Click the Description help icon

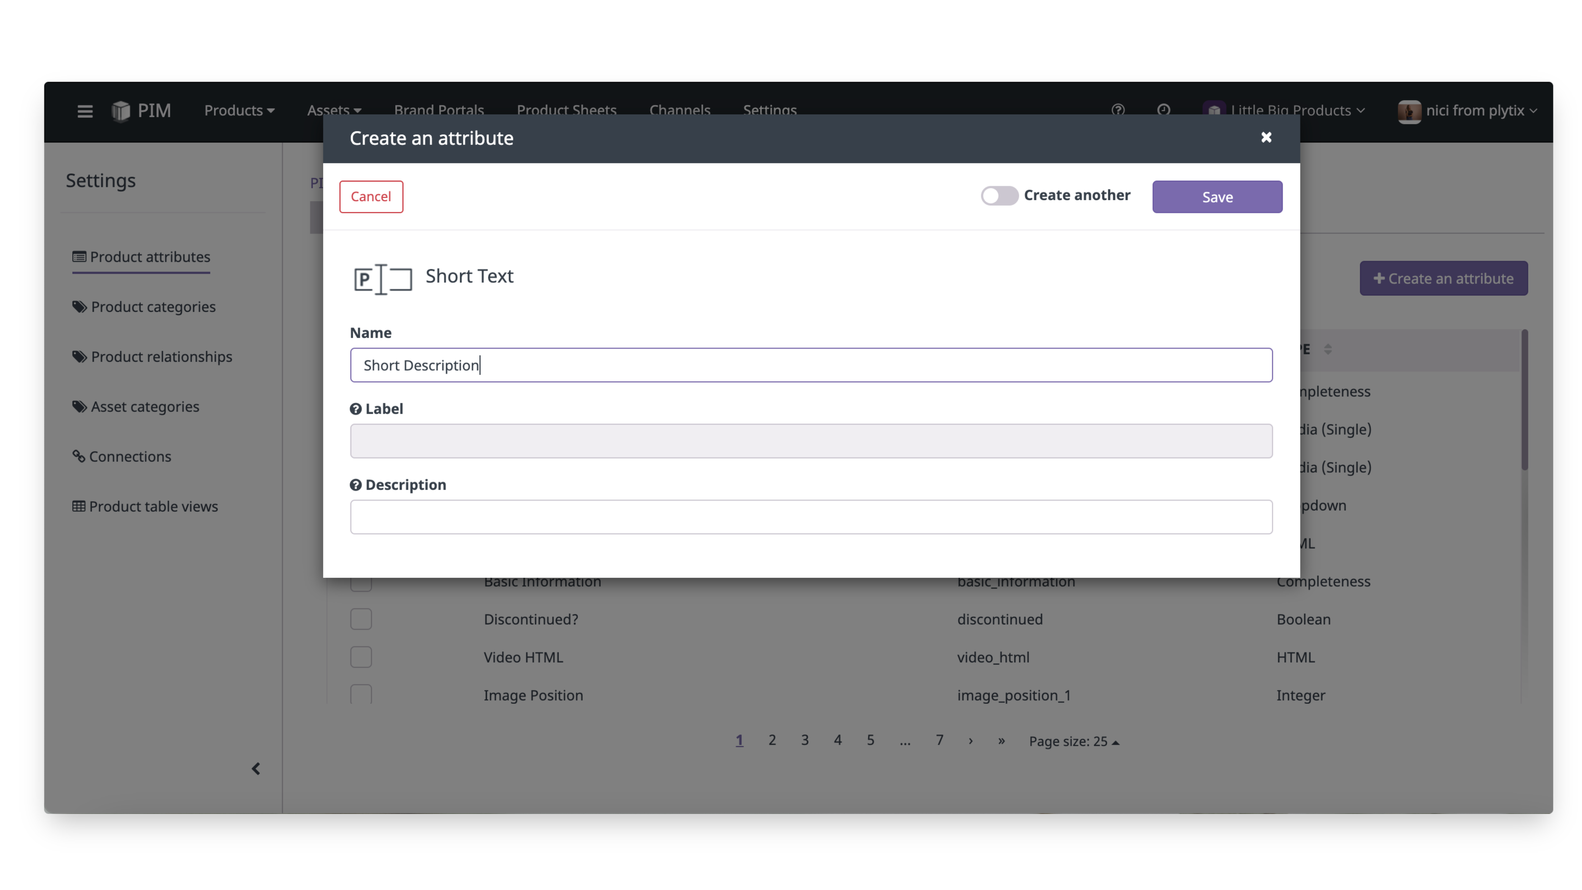(x=356, y=485)
